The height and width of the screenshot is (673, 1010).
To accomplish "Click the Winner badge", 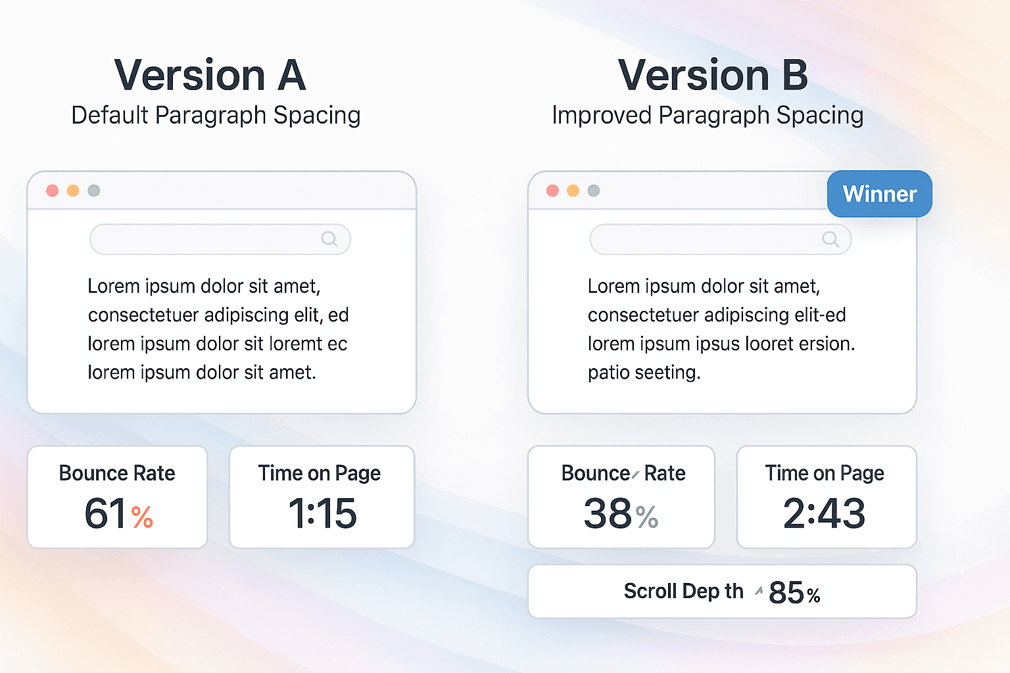I will pos(880,194).
